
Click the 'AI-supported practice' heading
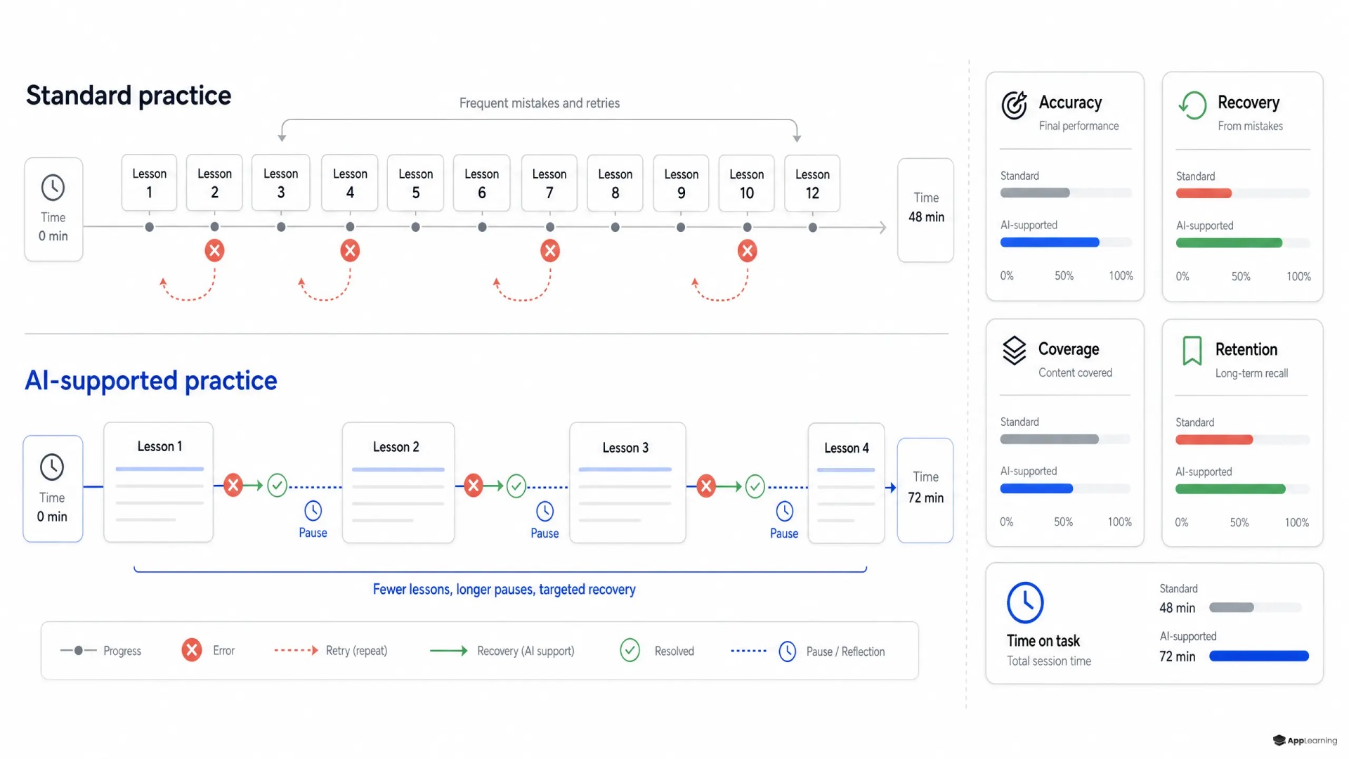(x=151, y=381)
